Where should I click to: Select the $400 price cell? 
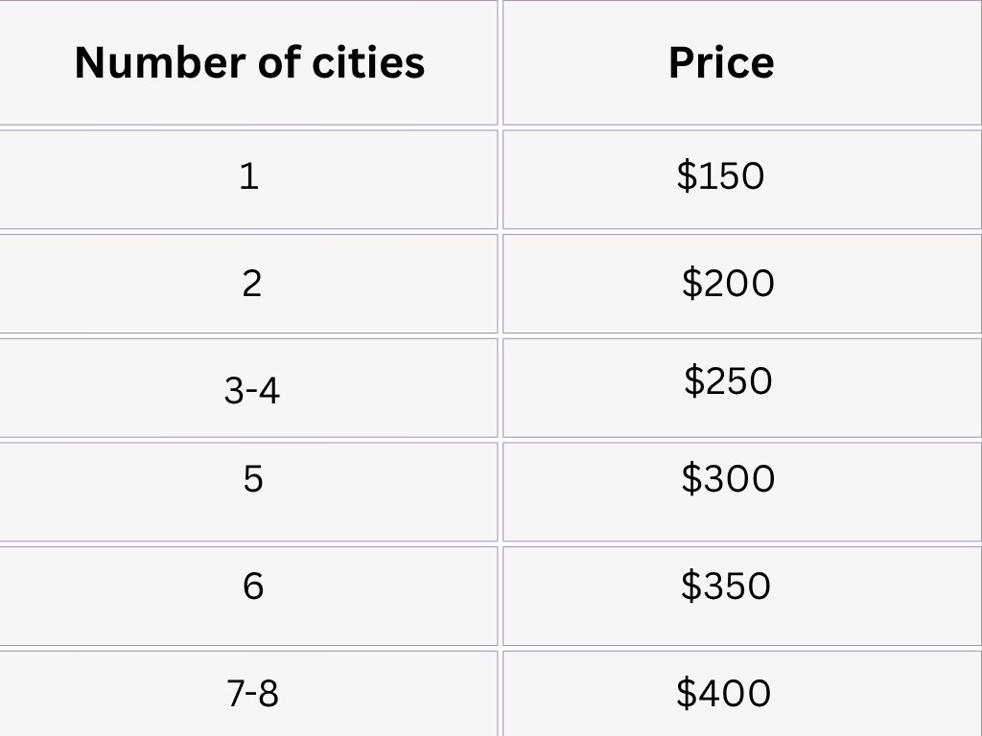coord(723,693)
